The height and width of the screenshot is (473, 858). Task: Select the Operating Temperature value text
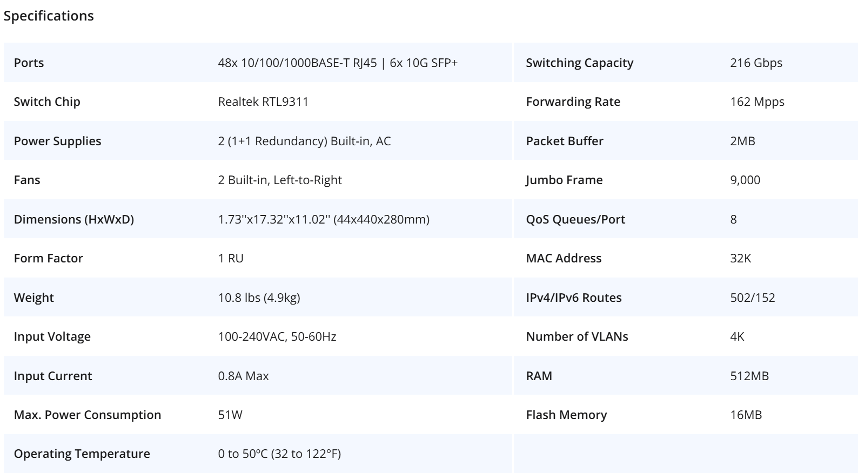click(x=279, y=454)
